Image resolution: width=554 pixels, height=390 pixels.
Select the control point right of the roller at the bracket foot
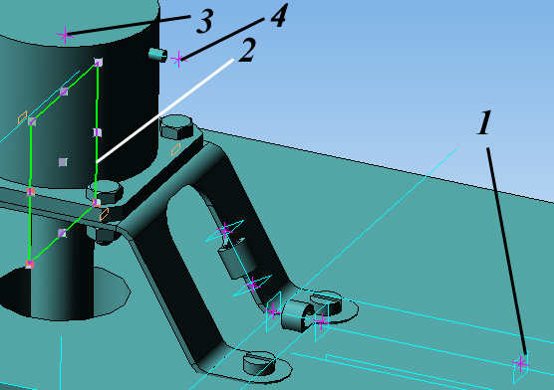(x=321, y=321)
